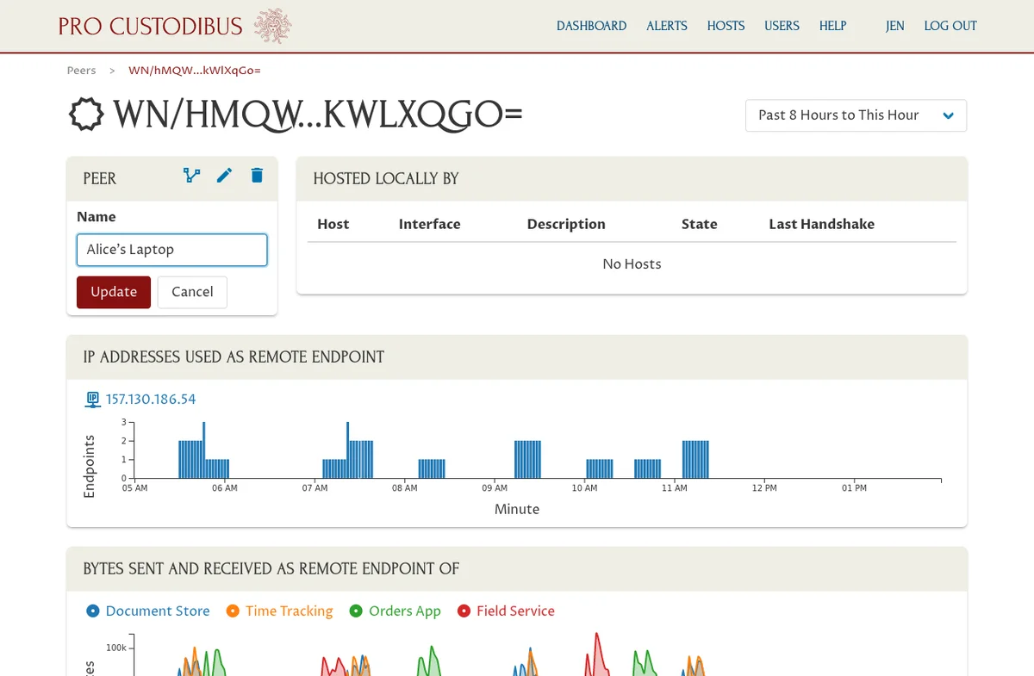Click the Update button to save the name
Viewport: 1034px width, 676px height.
113,292
